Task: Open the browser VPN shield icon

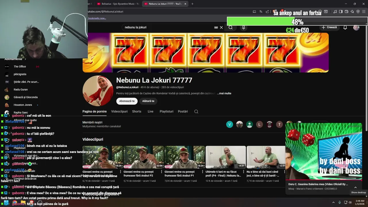Action: click(358, 11)
